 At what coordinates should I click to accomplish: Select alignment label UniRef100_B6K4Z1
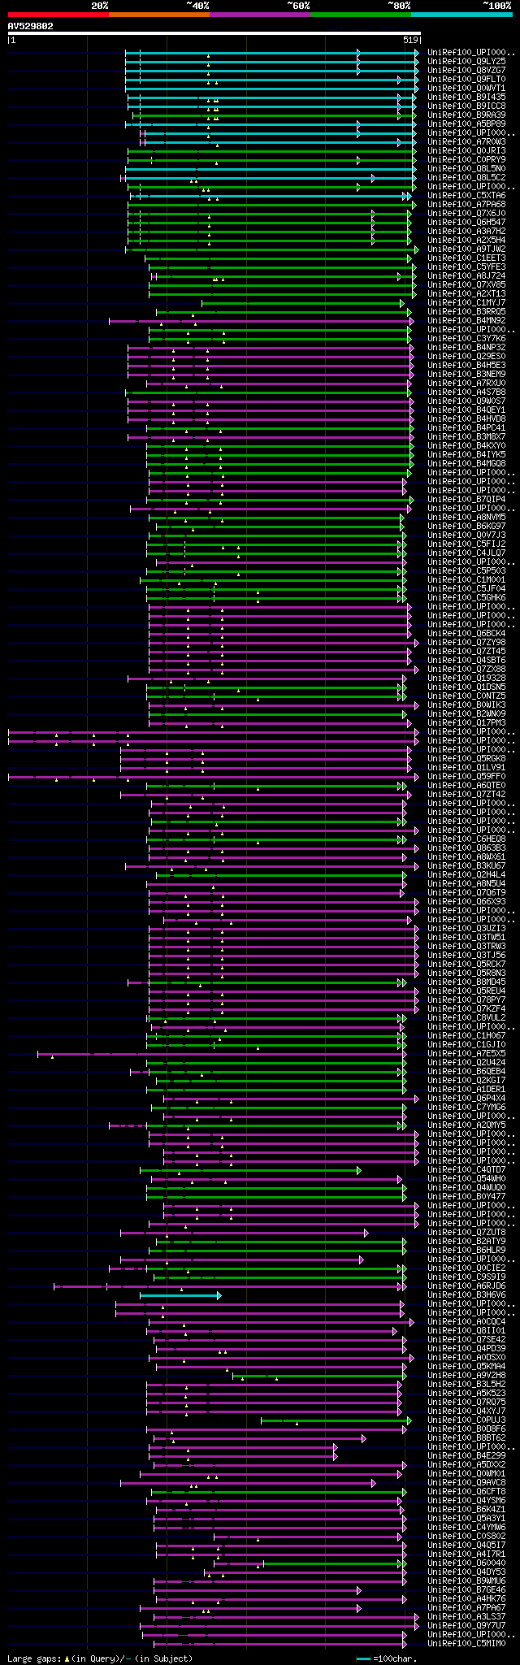[x=466, y=1509]
